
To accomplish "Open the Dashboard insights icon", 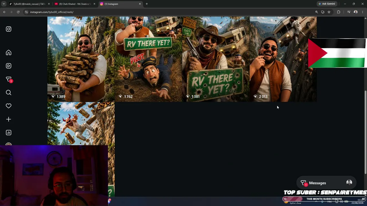I will point(9,132).
